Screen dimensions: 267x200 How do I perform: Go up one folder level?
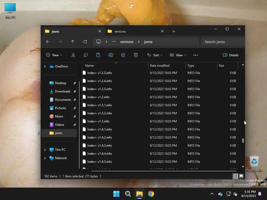click(x=72, y=42)
